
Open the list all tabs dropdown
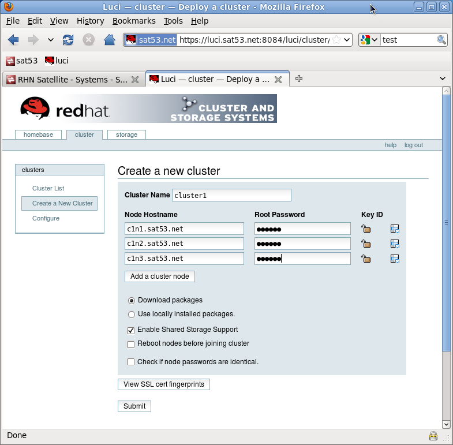click(x=443, y=79)
